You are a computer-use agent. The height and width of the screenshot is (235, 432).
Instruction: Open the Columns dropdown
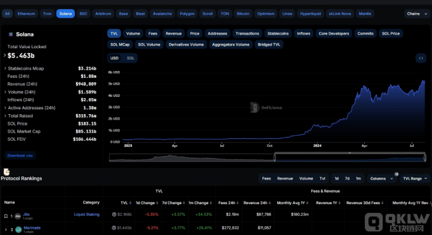[x=381, y=178]
